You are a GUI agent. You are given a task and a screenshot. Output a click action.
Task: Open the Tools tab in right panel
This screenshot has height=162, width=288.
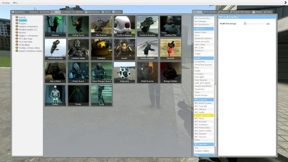click(198, 12)
